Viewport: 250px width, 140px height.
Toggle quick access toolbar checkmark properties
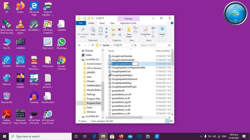tap(85, 18)
